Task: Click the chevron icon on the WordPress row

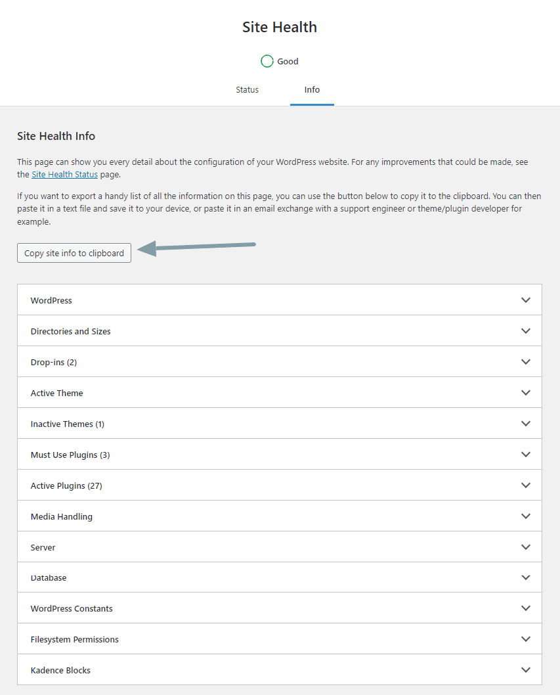Action: coord(525,300)
